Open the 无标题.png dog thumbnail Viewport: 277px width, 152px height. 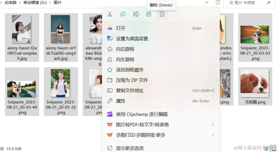pyautogui.click(x=255, y=83)
